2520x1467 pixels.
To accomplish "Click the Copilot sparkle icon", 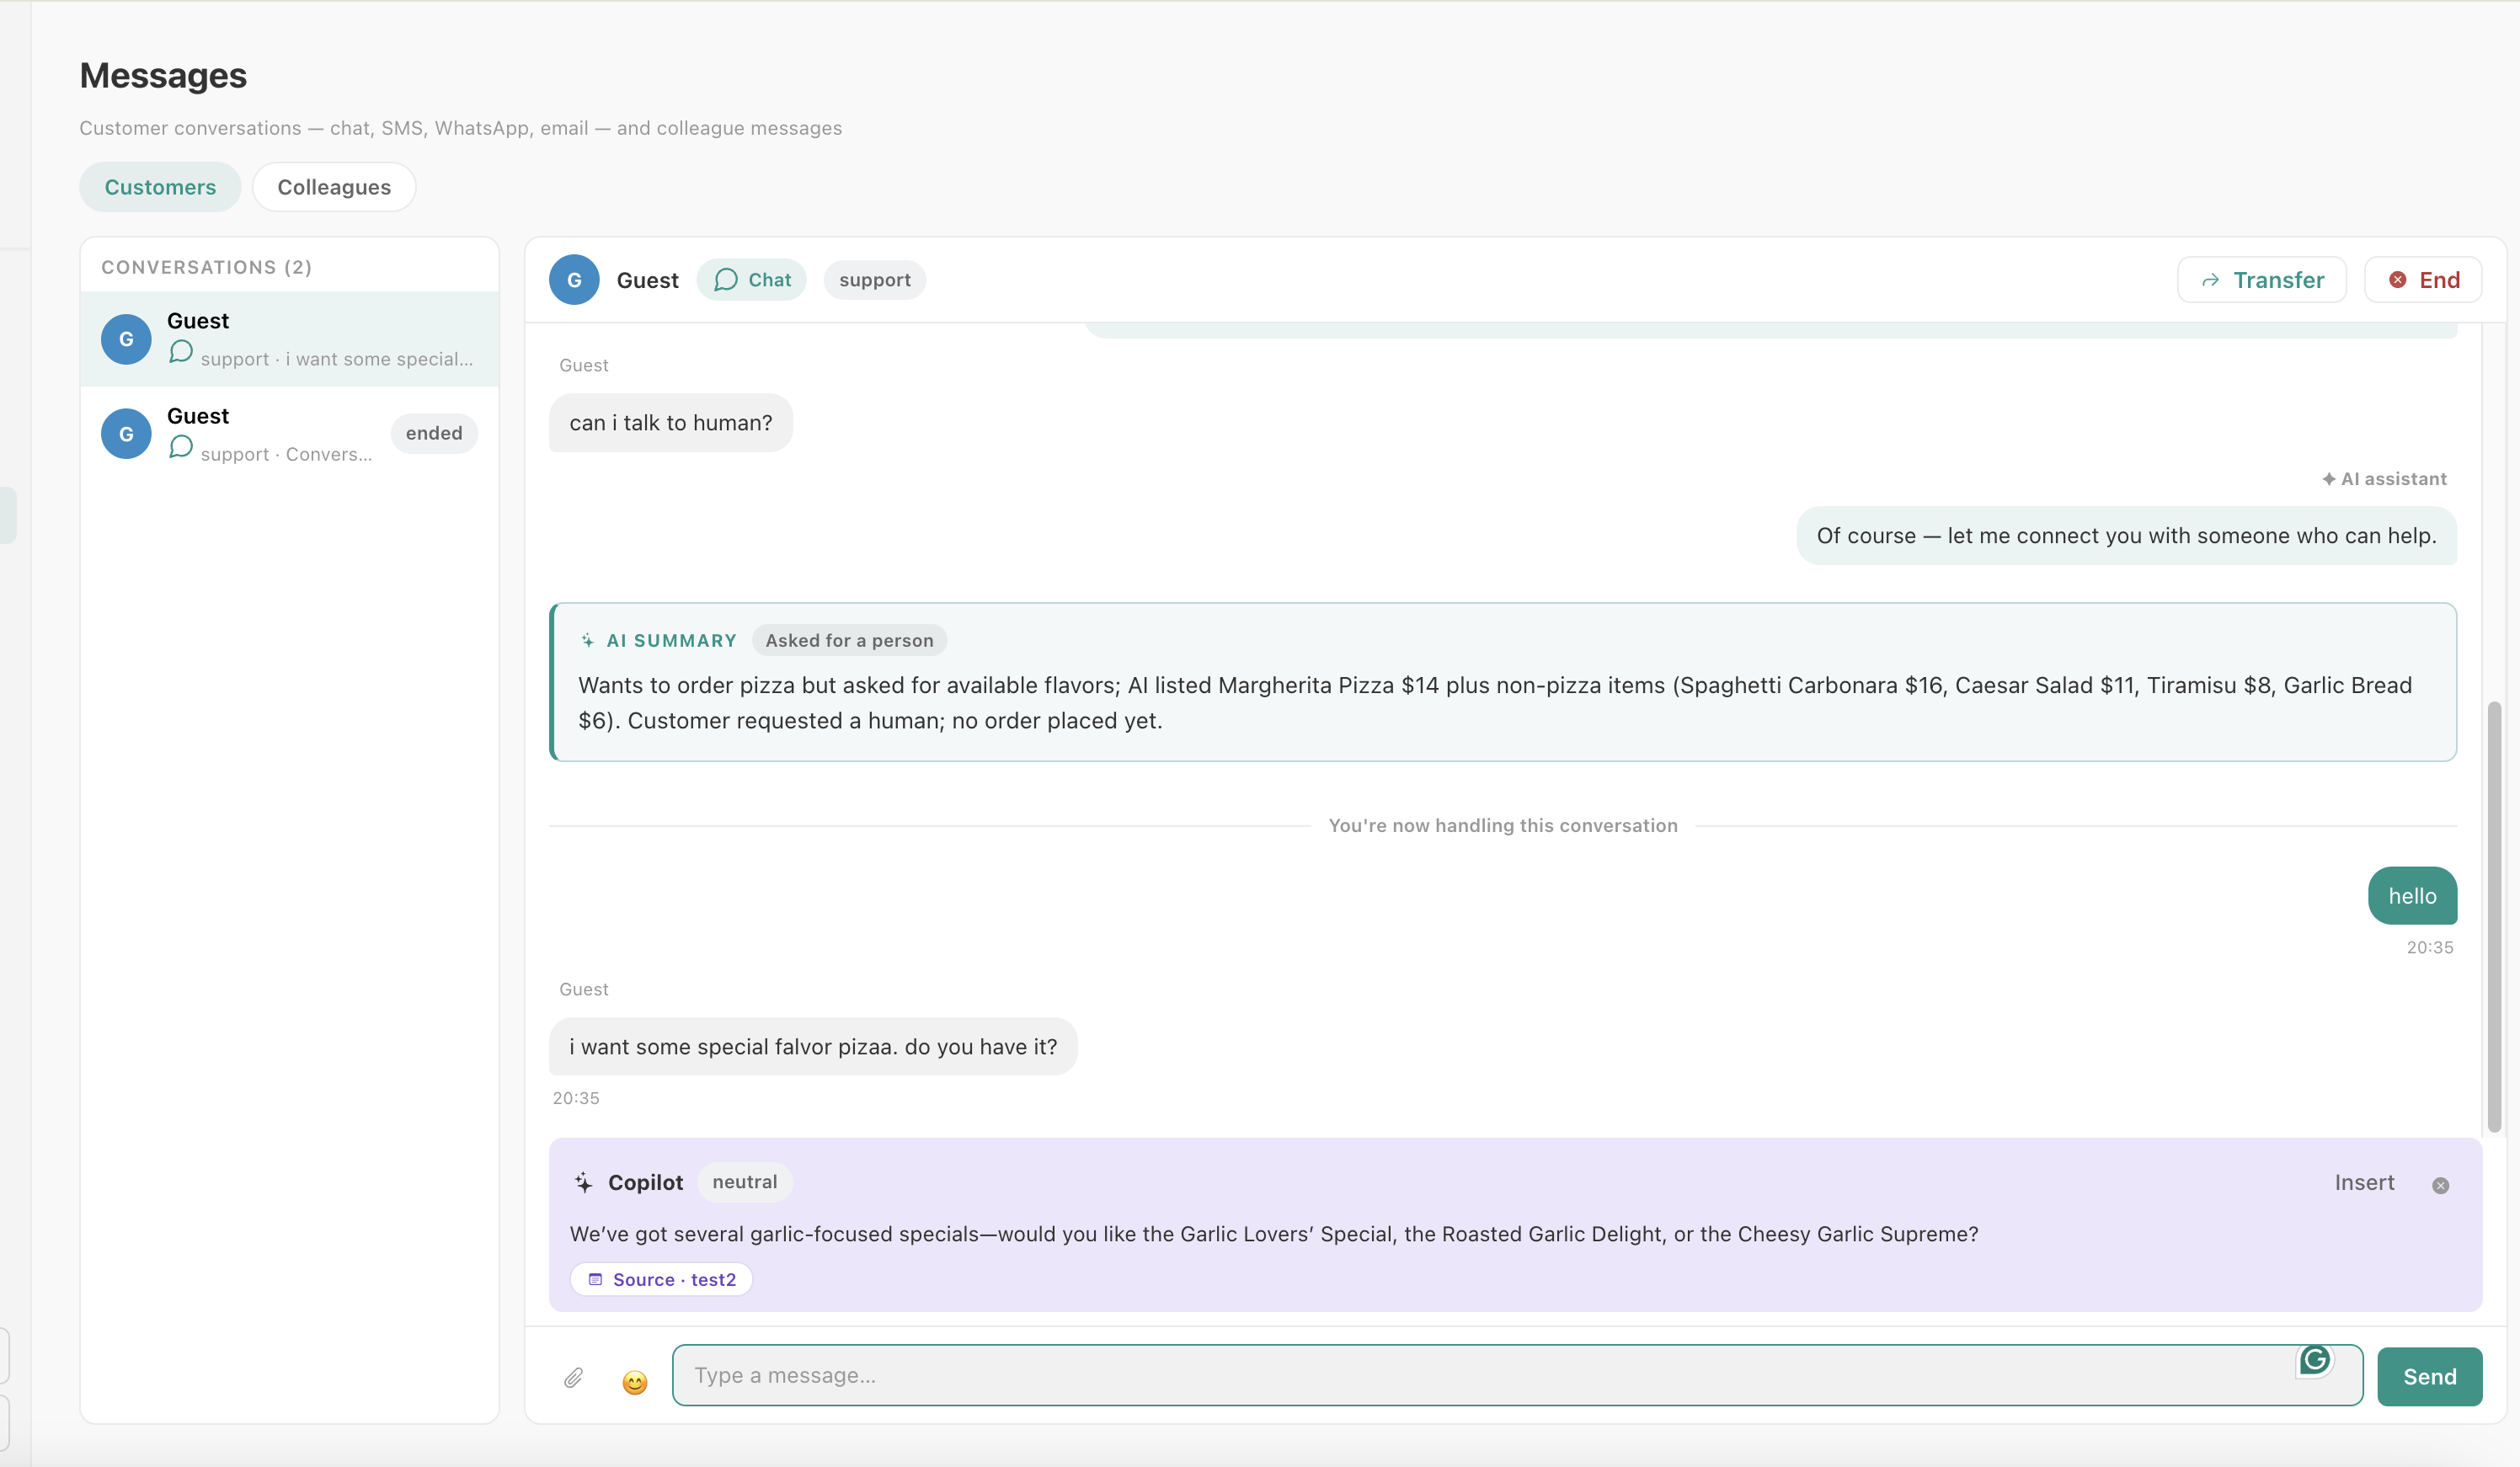I will (583, 1183).
